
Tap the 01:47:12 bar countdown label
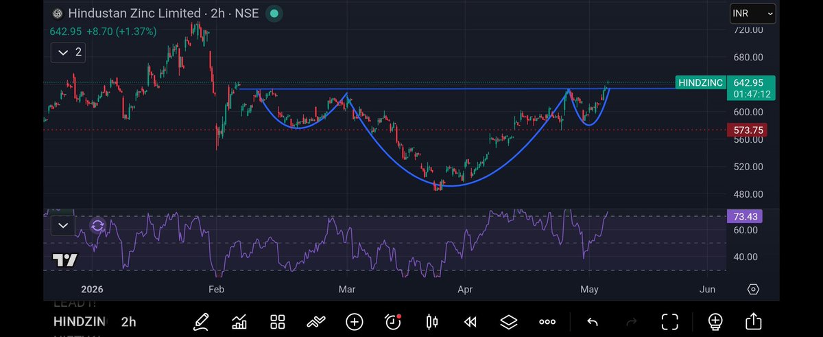point(752,94)
